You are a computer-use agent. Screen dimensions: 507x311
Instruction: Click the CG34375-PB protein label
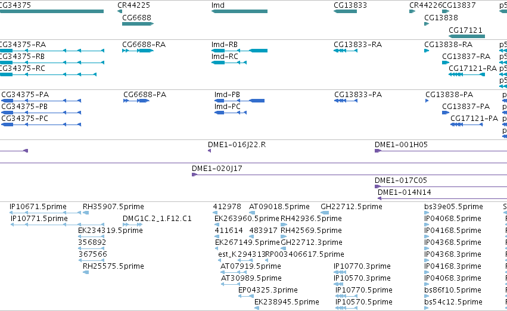point(24,107)
